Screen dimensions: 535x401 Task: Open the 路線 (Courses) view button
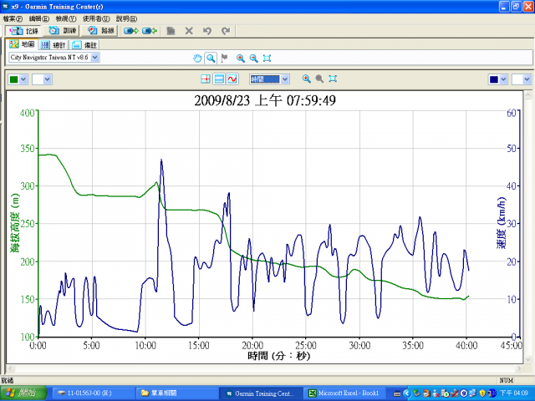coord(100,31)
